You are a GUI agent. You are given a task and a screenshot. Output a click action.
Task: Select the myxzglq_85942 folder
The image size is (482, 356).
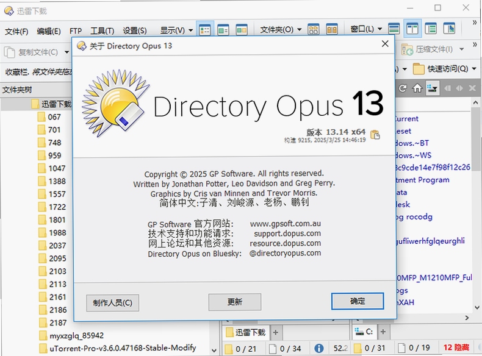pos(71,335)
